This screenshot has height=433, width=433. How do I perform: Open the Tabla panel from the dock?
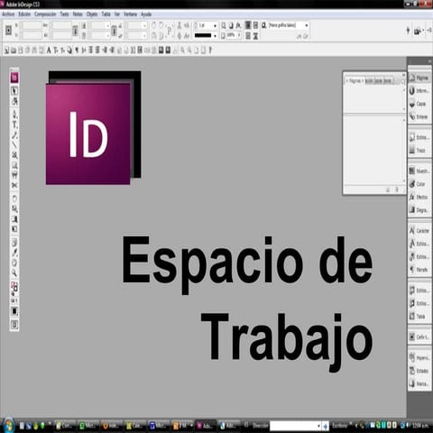(419, 317)
